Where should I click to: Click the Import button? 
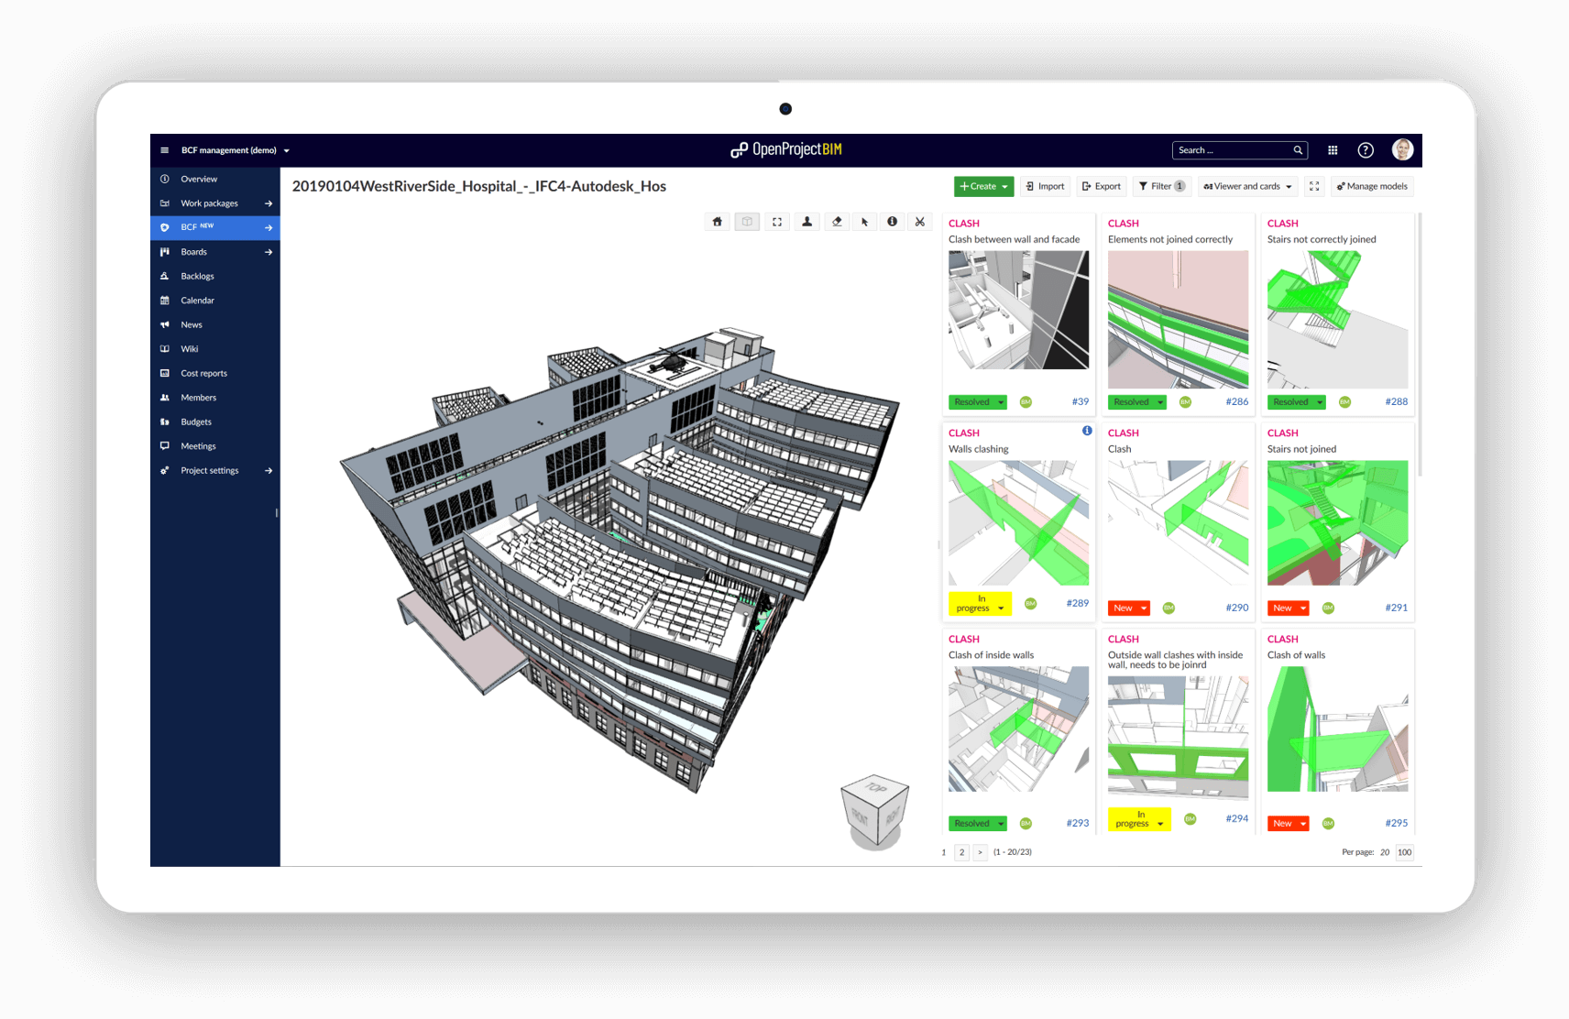(x=1045, y=186)
